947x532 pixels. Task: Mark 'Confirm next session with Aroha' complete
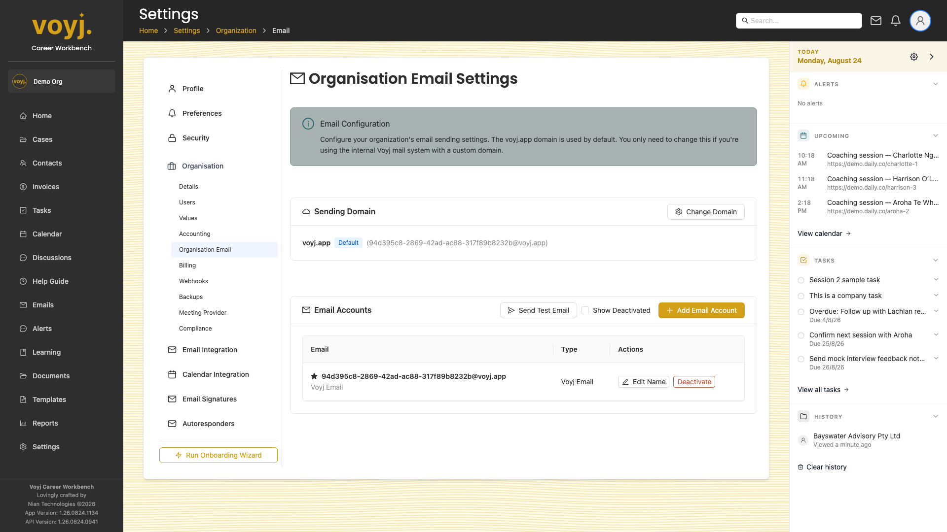(801, 335)
